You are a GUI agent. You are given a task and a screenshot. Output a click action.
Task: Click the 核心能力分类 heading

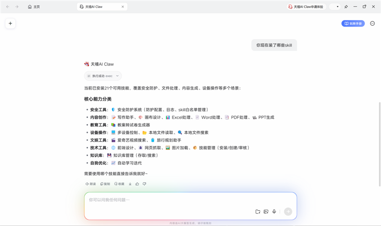pyautogui.click(x=98, y=99)
